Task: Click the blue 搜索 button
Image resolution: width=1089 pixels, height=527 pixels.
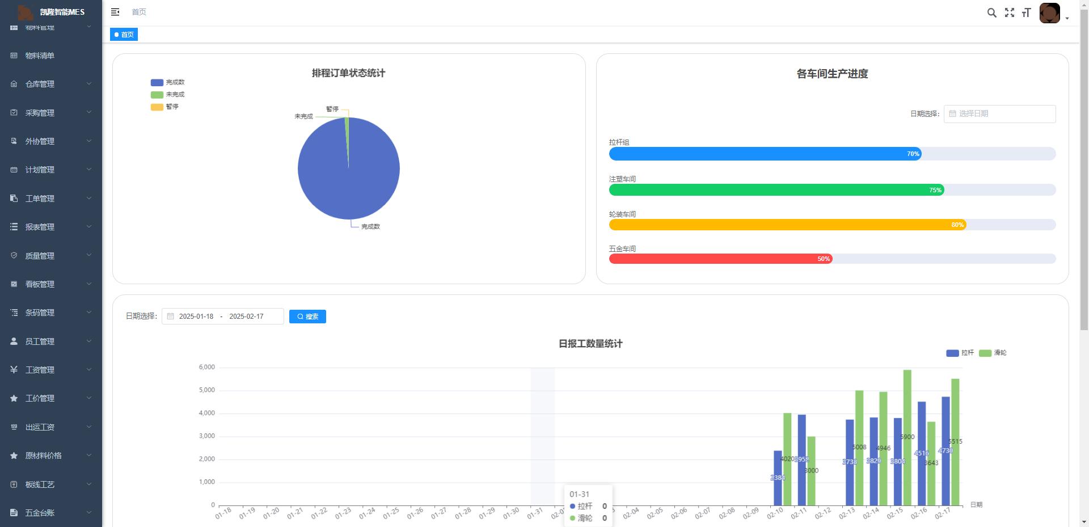Action: 307,317
